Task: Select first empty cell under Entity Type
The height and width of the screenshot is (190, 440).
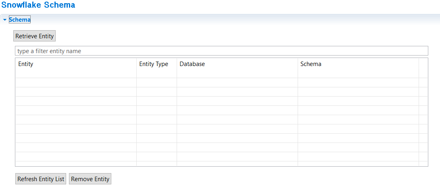Action: [156, 83]
